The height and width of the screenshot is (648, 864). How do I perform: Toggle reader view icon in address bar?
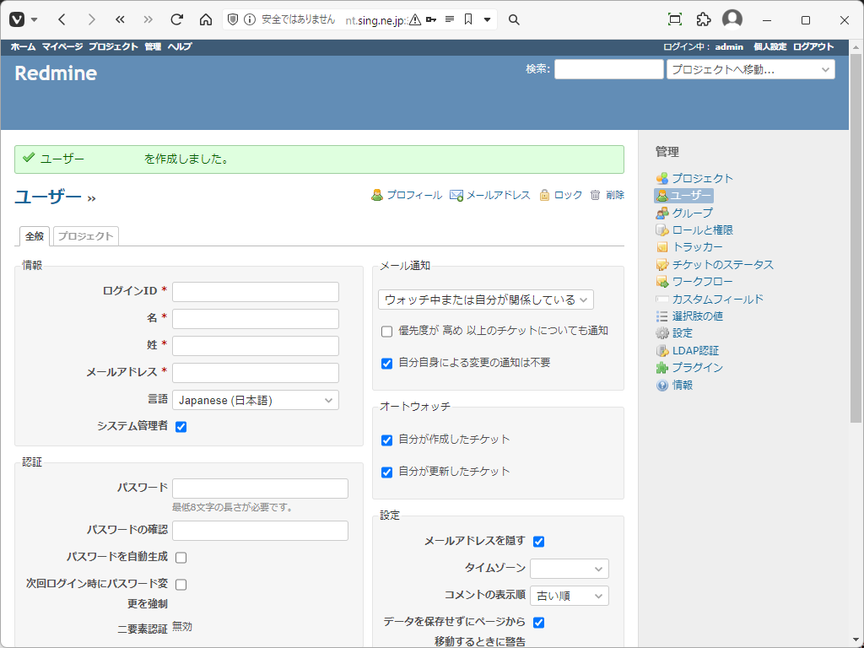coord(450,20)
